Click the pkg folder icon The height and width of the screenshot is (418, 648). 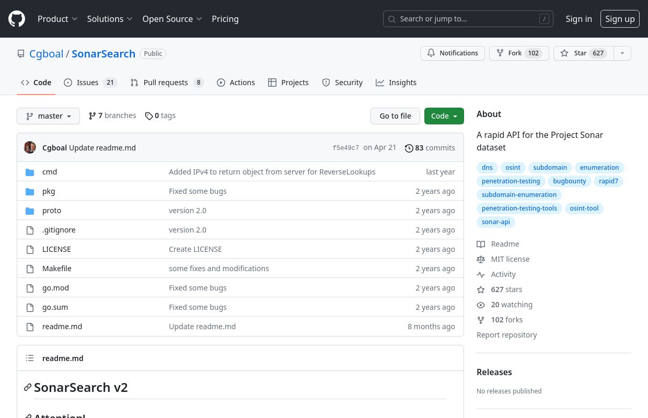coord(30,191)
